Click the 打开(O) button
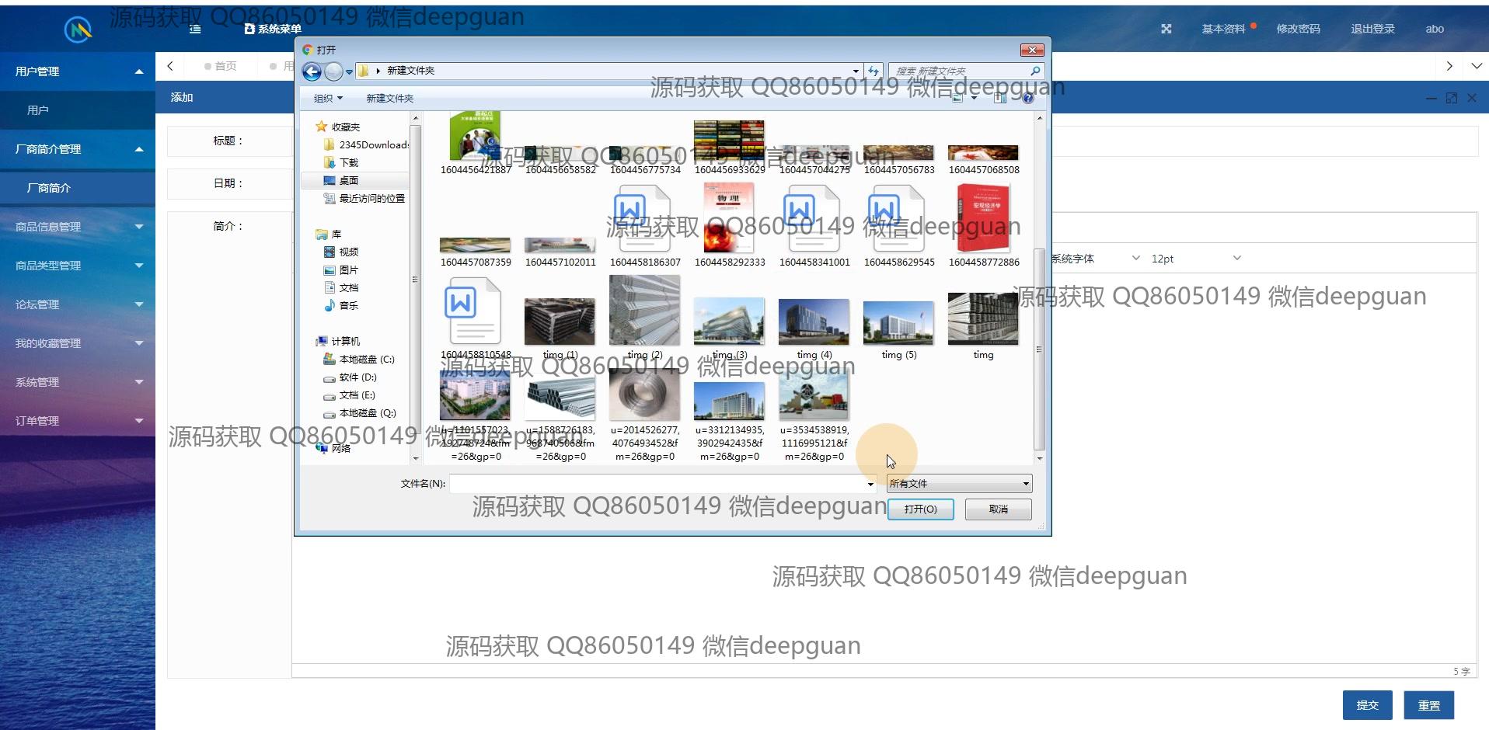The height and width of the screenshot is (730, 1489). [x=920, y=509]
